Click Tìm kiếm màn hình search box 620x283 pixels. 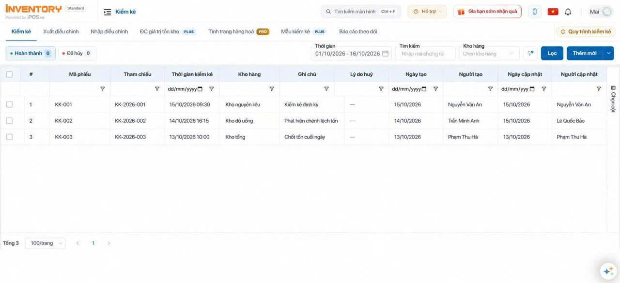360,12
